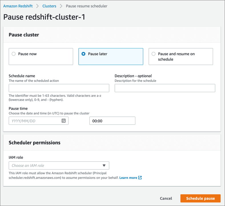Click the IAM role dropdown arrow
The width and height of the screenshot is (225, 206).
(104, 165)
